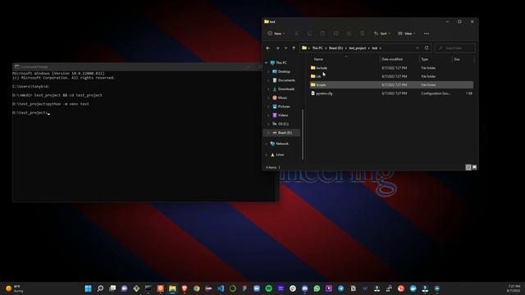Screen dimensions: 525x295
Task: Go forward using the Explorer forward arrow
Action: tap(277, 48)
